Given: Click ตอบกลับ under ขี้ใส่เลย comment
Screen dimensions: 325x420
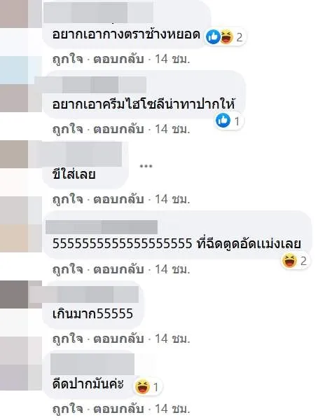Looking at the screenshot, I should [x=118, y=200].
